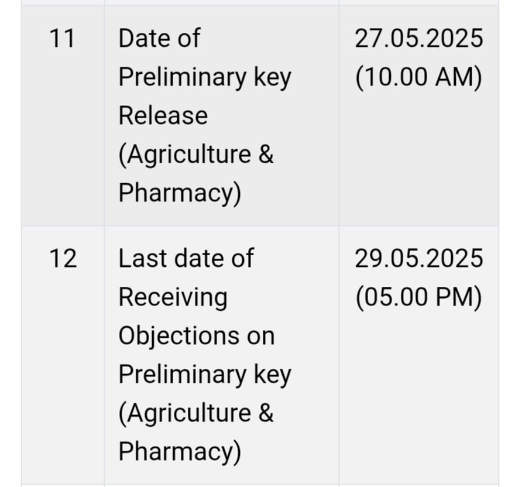Screen dimensions: 522x487
Task: Click "Date of" text in row 11
Action: (159, 39)
